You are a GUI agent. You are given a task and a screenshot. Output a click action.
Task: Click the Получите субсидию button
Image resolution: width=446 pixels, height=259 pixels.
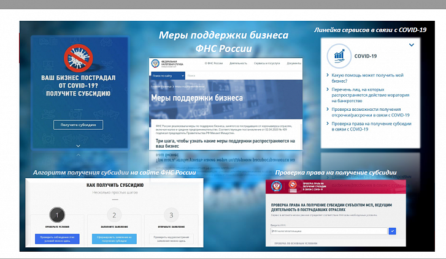point(79,125)
